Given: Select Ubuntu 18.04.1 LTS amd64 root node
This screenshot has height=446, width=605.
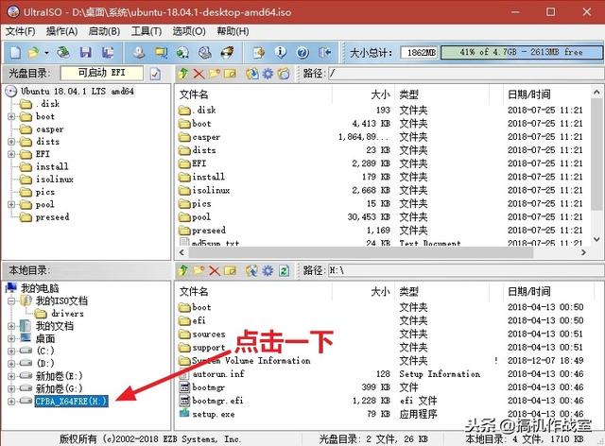Looking at the screenshot, I should click(x=78, y=92).
